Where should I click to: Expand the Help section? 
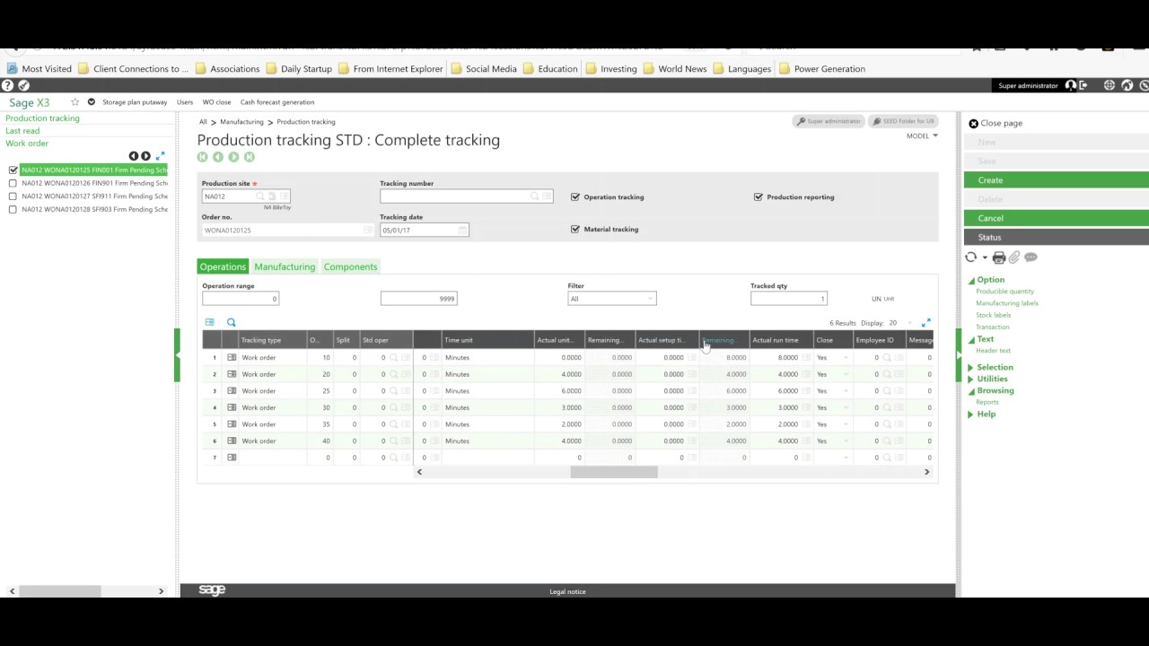[x=971, y=414]
